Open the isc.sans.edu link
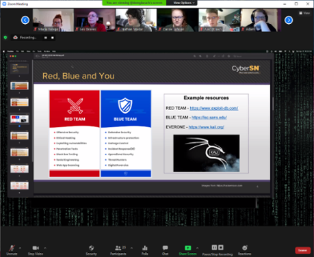 point(209,118)
